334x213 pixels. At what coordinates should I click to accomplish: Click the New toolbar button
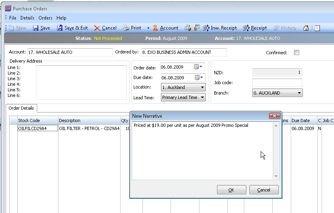pyautogui.click(x=18, y=28)
